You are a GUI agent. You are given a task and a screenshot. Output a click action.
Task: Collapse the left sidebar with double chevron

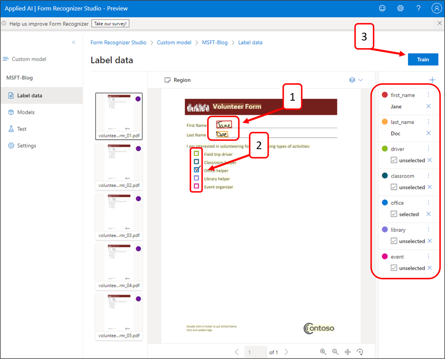tap(73, 42)
